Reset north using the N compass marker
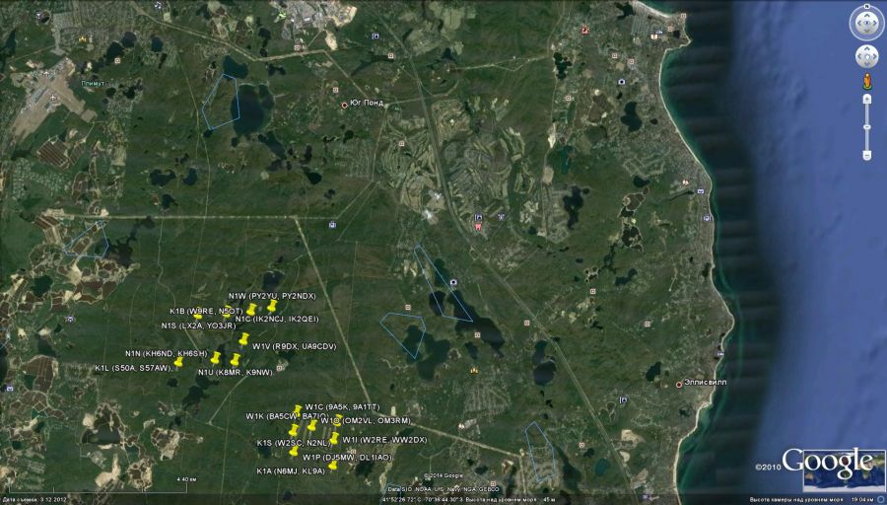This screenshot has height=505, width=887. point(867,8)
